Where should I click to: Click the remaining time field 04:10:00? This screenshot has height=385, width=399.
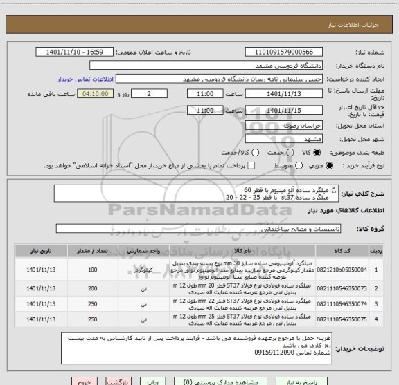[96, 94]
